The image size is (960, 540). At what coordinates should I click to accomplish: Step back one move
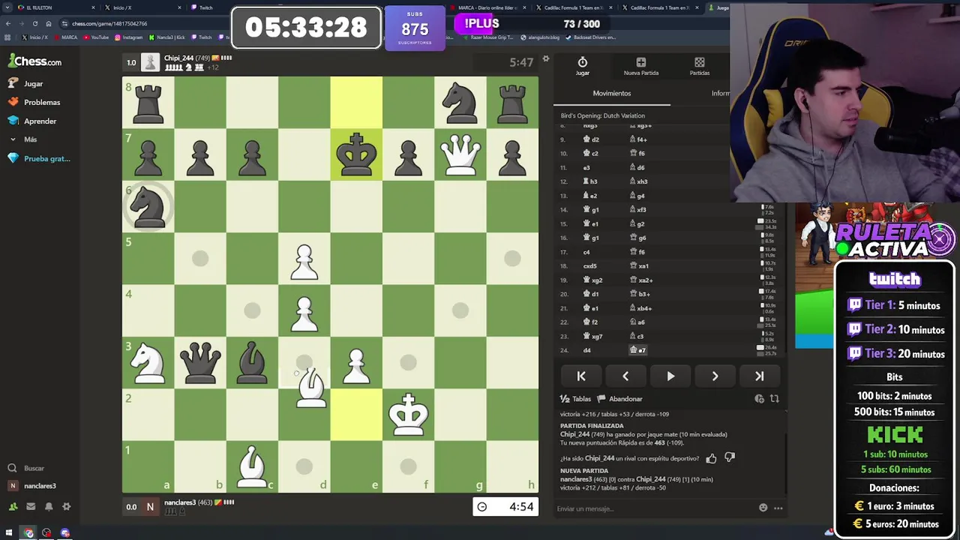click(x=625, y=376)
